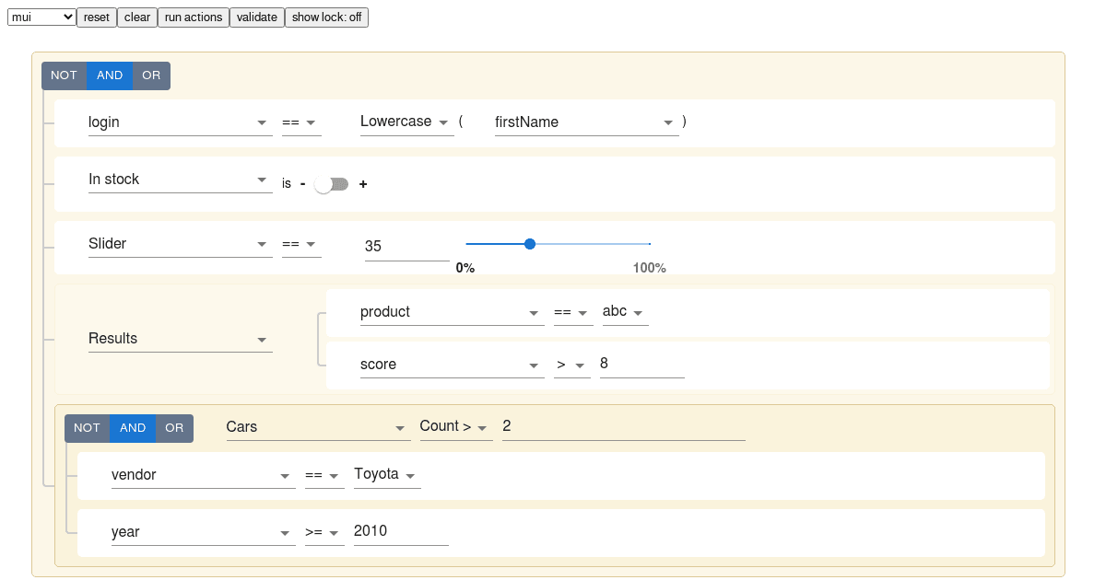Toggle NOT on the root group
The width and height of the screenshot is (1106, 580).
(64, 75)
